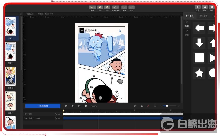Image resolution: width=220 pixels, height=136 pixels.
Task: Hide the 合成 1_1.mp4 layer
Action: point(59,118)
